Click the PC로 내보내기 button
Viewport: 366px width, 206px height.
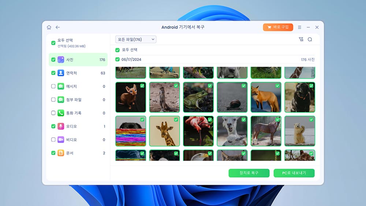pyautogui.click(x=294, y=173)
